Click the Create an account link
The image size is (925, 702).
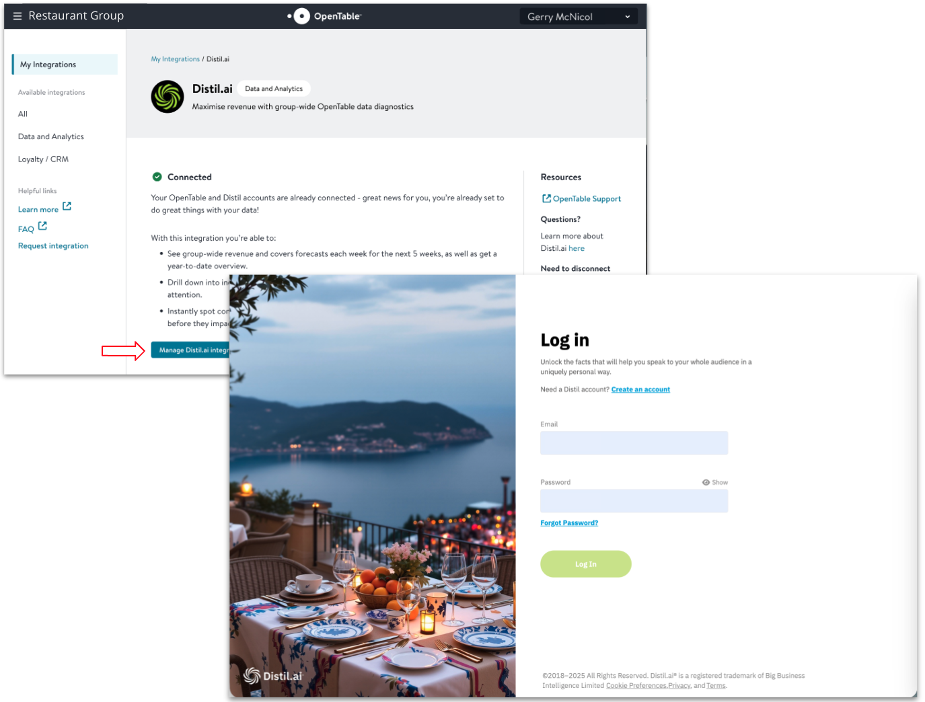pyautogui.click(x=640, y=389)
